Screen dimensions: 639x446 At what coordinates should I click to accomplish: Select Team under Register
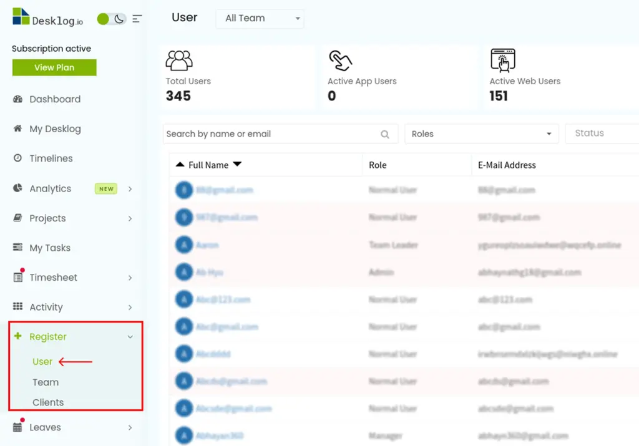[46, 382]
